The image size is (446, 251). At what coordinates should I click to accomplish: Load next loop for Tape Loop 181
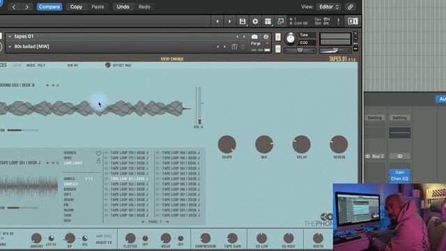tap(53, 162)
